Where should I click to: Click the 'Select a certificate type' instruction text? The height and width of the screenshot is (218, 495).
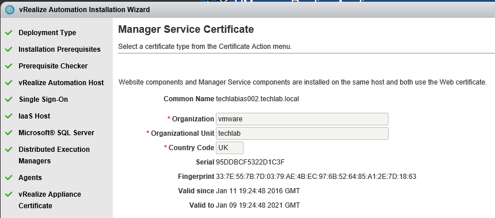pyautogui.click(x=205, y=47)
